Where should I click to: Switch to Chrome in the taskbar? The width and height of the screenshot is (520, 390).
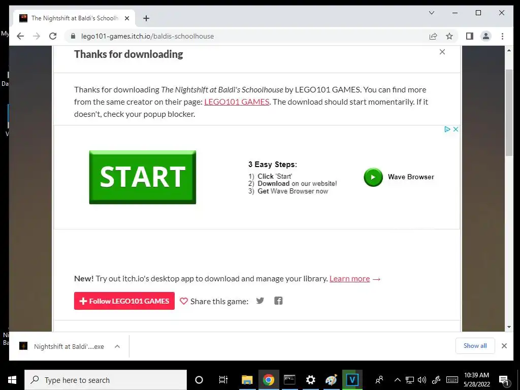pyautogui.click(x=268, y=380)
